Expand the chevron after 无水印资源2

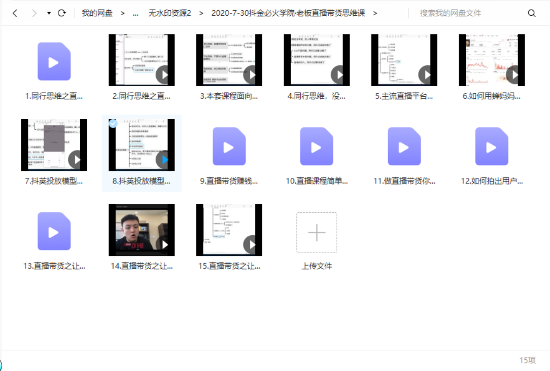[x=201, y=13]
